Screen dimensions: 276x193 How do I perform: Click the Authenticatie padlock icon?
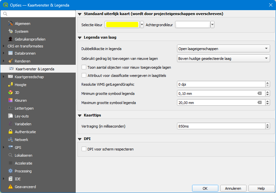point(10,132)
